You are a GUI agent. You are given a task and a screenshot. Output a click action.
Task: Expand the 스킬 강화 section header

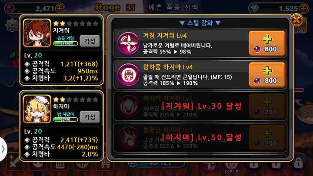[200, 23]
